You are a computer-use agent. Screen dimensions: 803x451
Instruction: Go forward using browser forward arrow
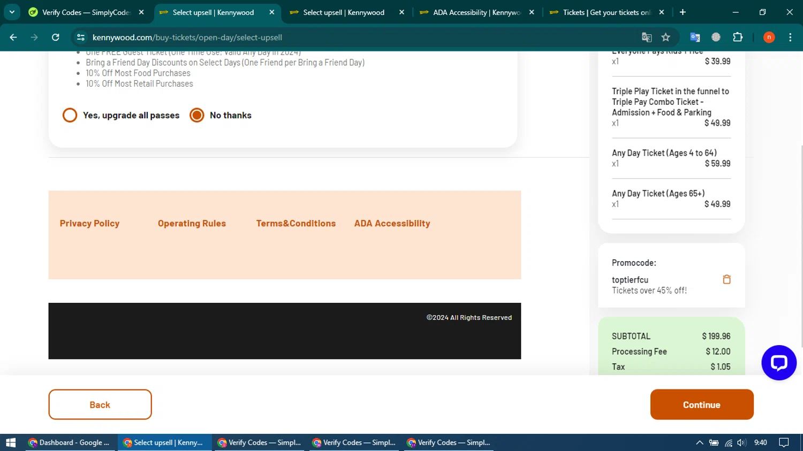pyautogui.click(x=34, y=37)
